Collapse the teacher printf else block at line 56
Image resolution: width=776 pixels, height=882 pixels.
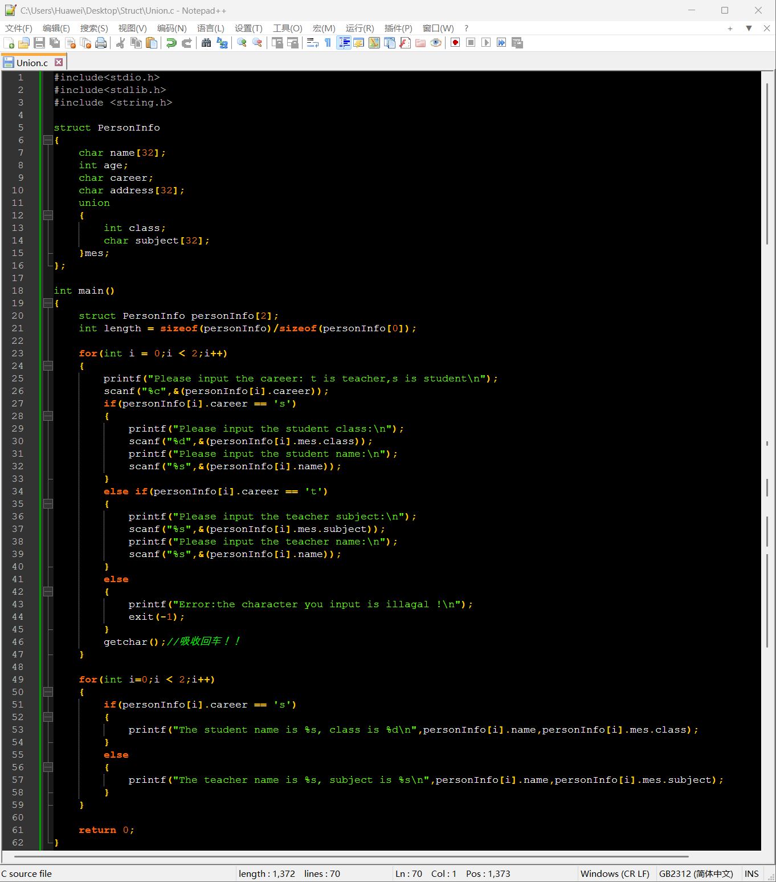coord(48,767)
